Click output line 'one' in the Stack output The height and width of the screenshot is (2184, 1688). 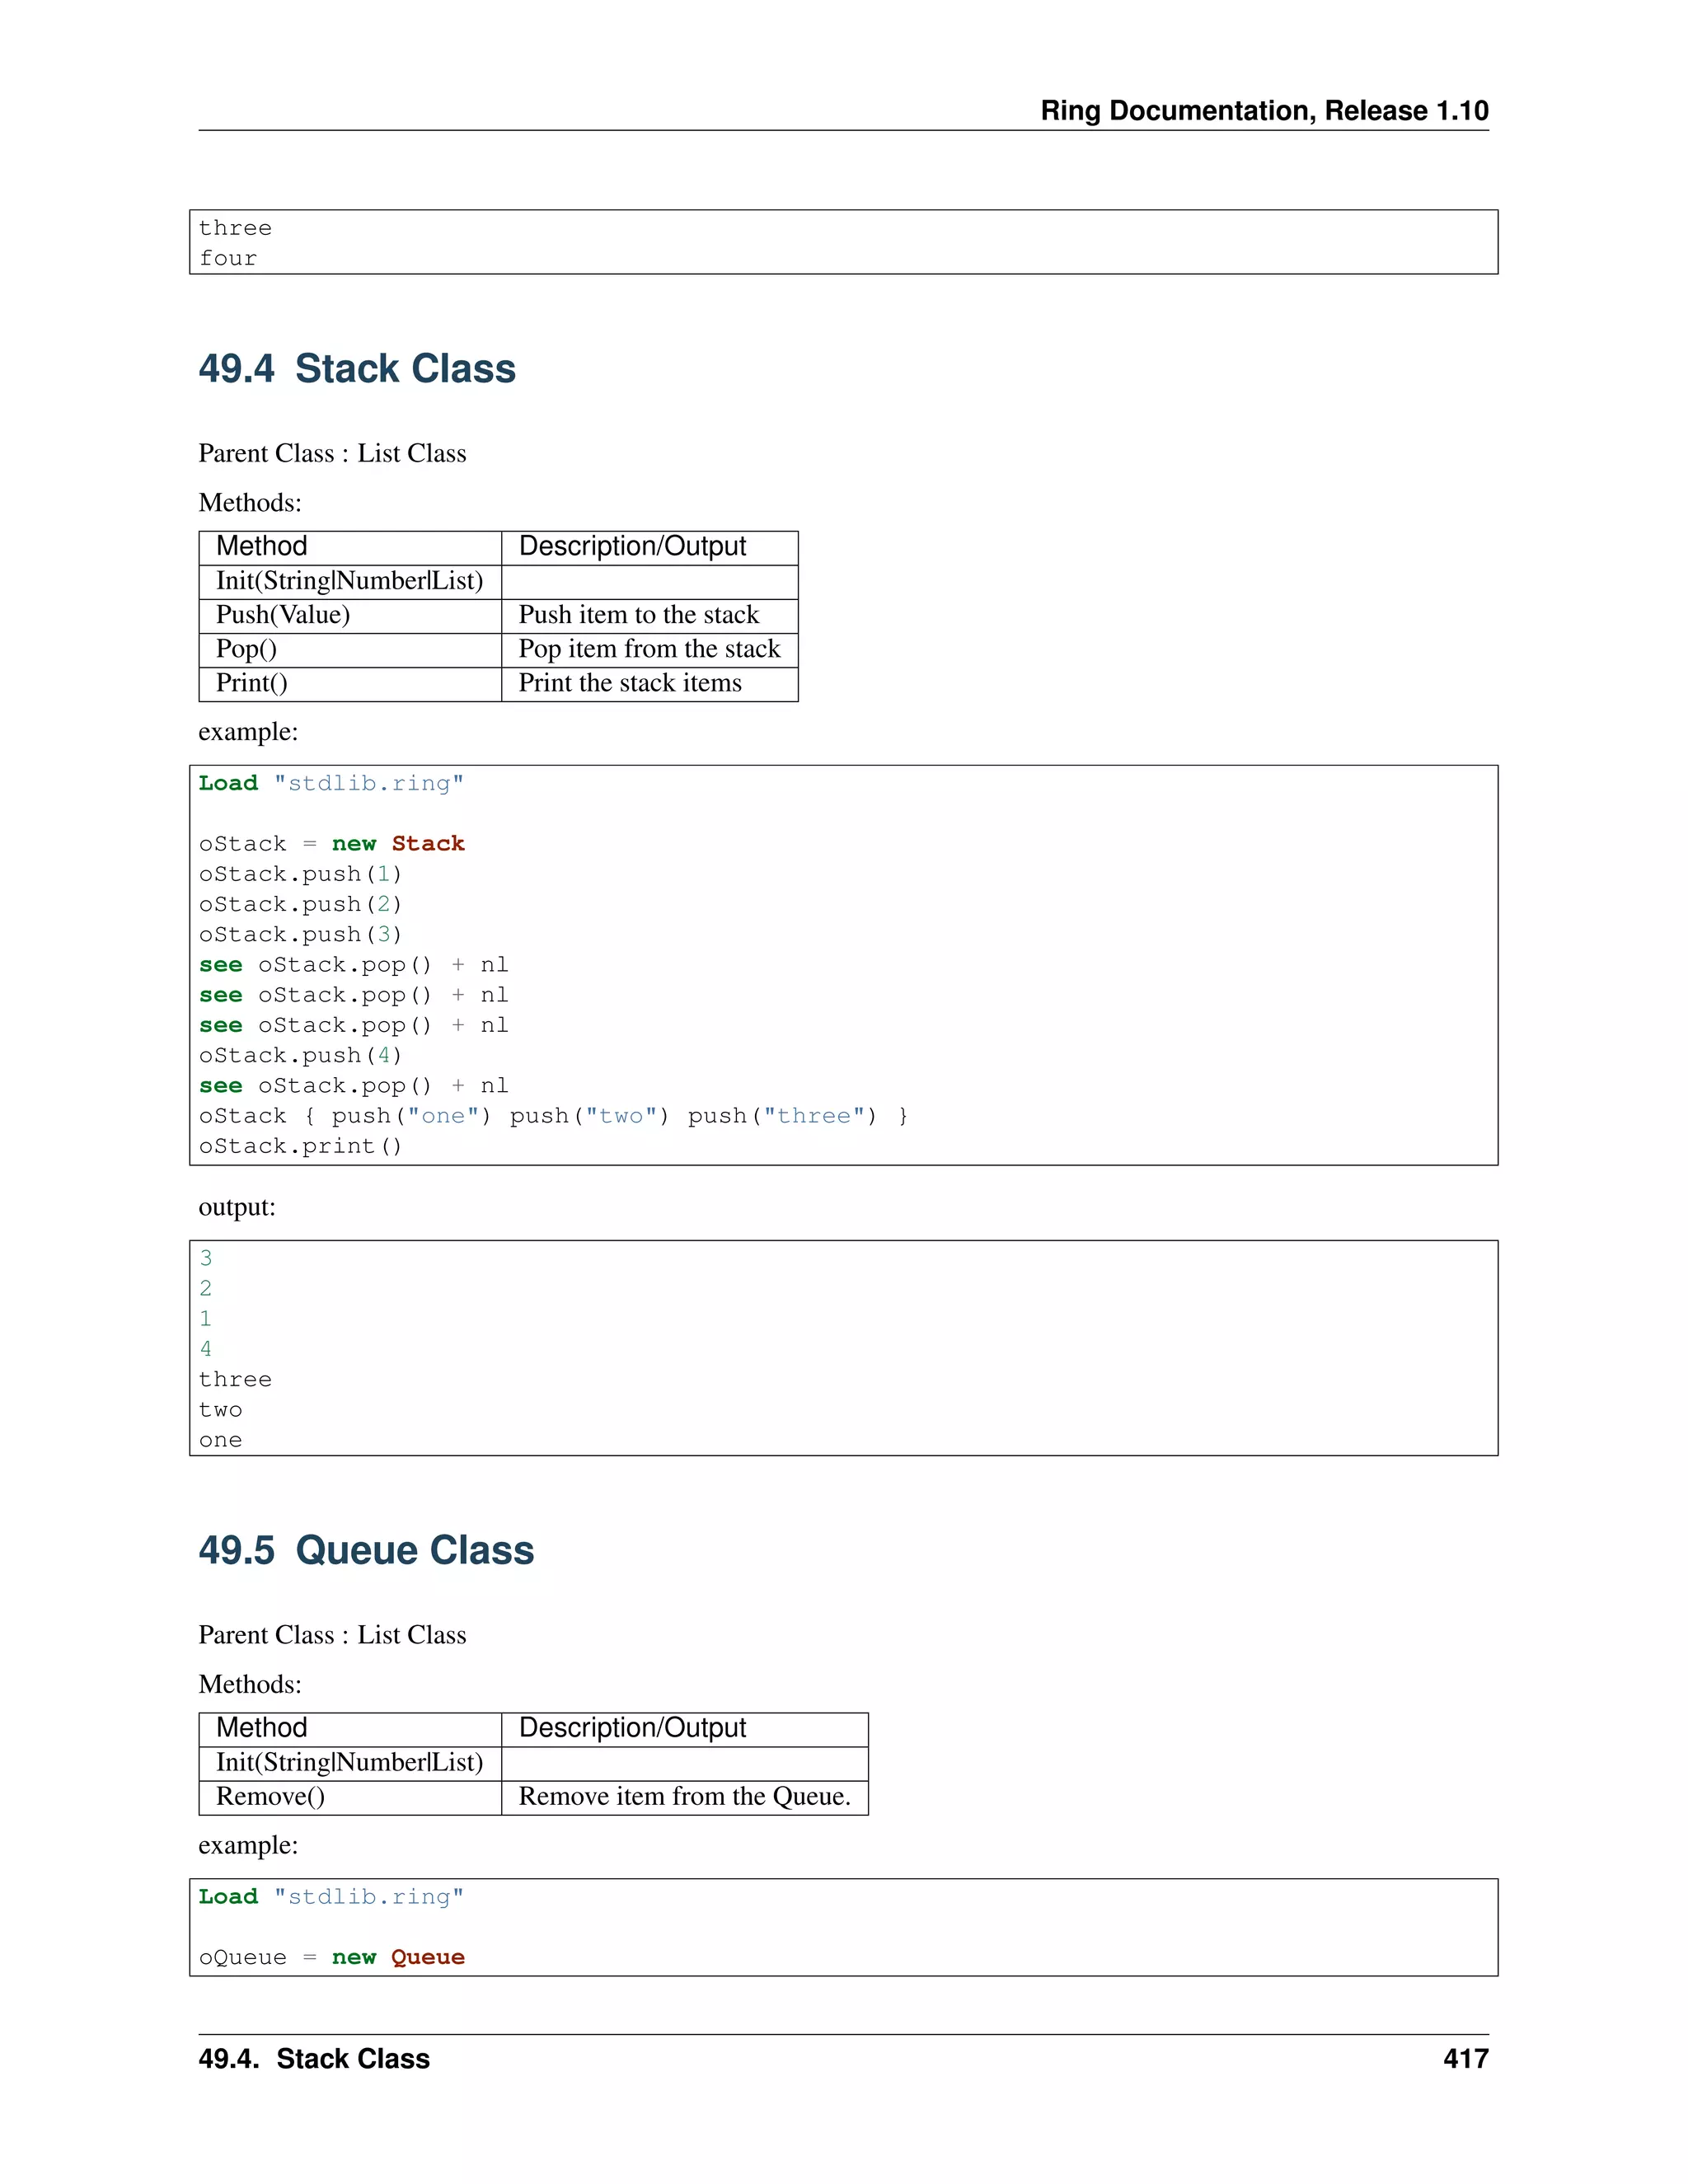pyautogui.click(x=220, y=1440)
